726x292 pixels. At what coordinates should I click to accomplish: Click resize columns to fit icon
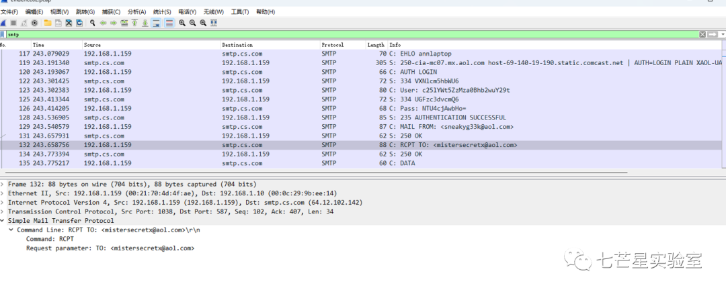click(x=214, y=23)
